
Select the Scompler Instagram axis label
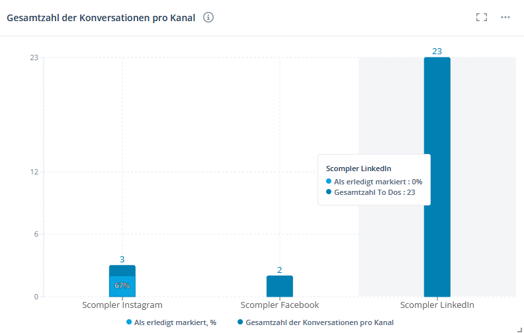(x=122, y=305)
